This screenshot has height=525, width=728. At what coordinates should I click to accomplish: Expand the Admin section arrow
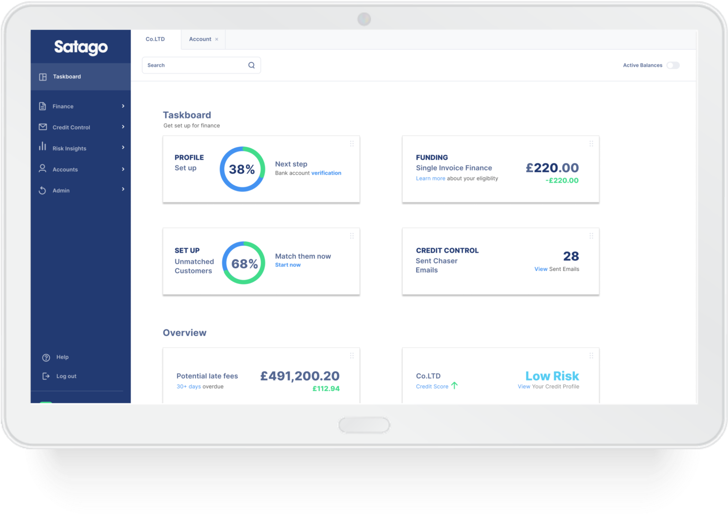click(x=123, y=190)
